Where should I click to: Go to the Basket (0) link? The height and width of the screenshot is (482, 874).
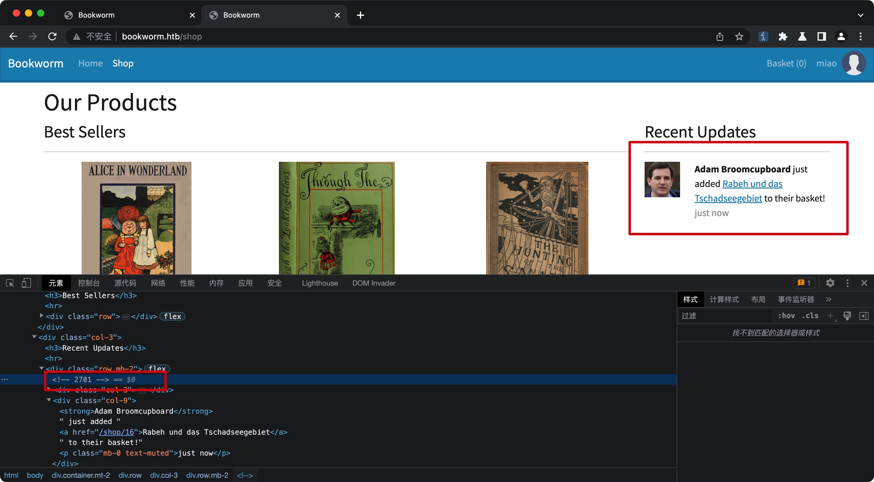coord(786,63)
